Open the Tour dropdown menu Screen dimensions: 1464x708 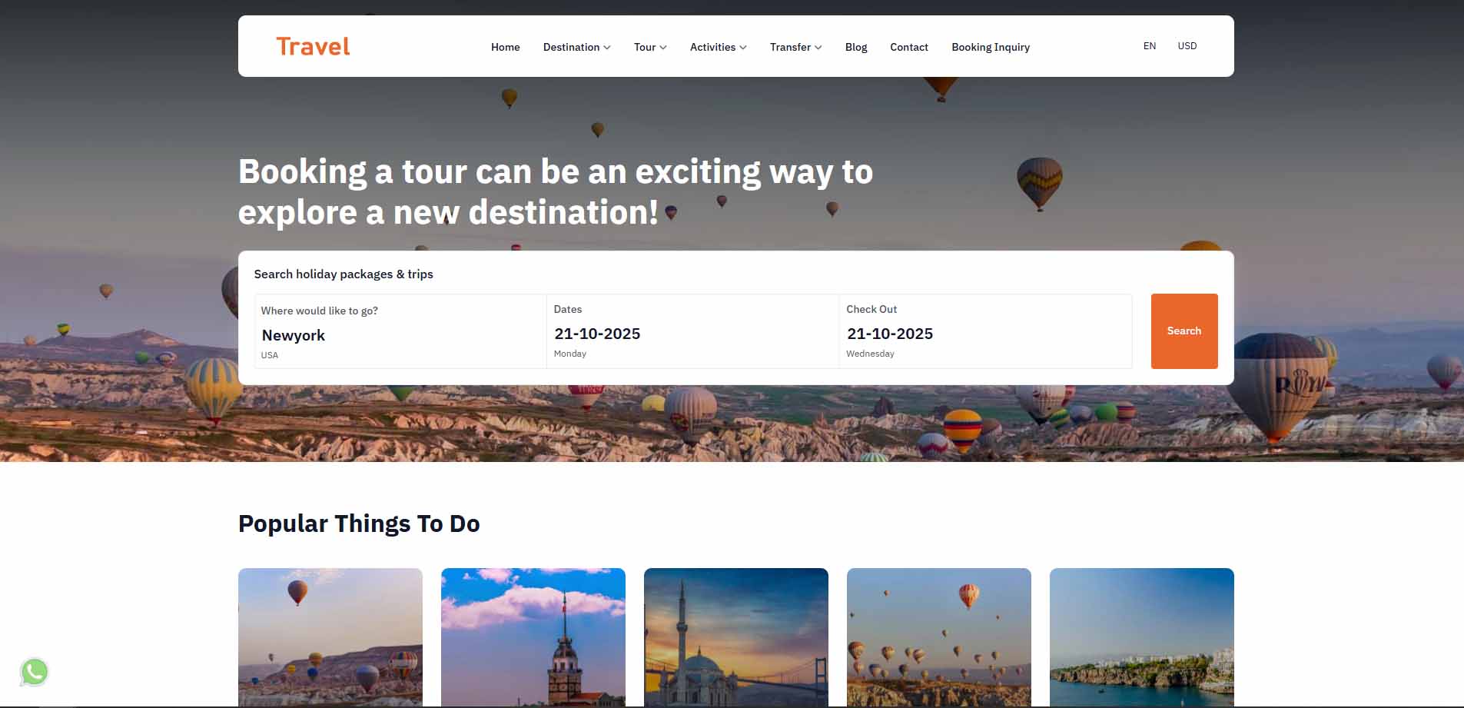pyautogui.click(x=649, y=47)
